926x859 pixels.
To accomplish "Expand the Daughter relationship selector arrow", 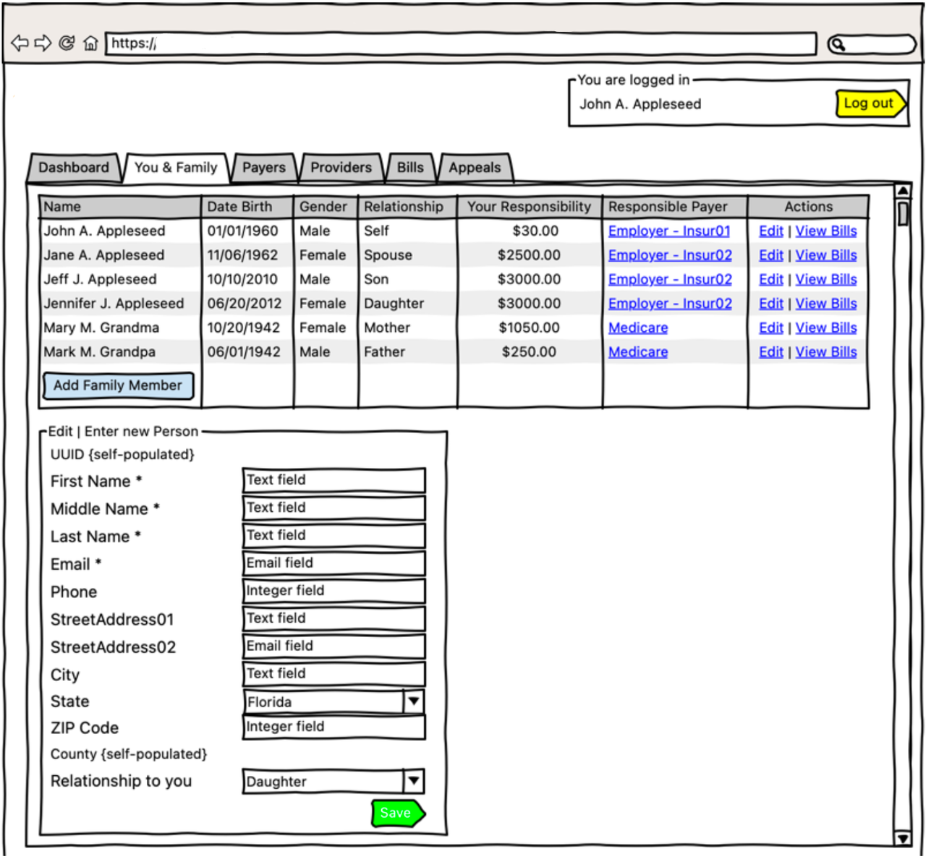I will 413,781.
